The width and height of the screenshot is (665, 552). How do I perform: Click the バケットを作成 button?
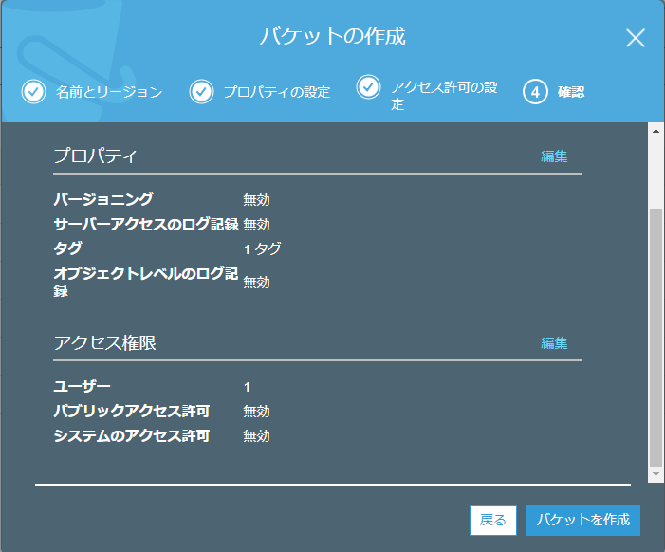coord(582,520)
